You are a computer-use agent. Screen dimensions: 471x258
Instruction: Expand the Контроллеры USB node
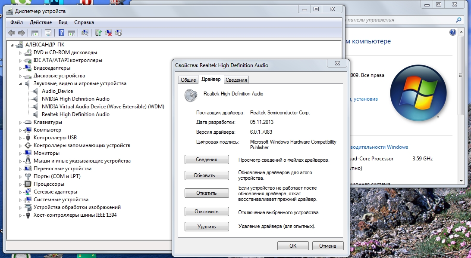click(20, 138)
